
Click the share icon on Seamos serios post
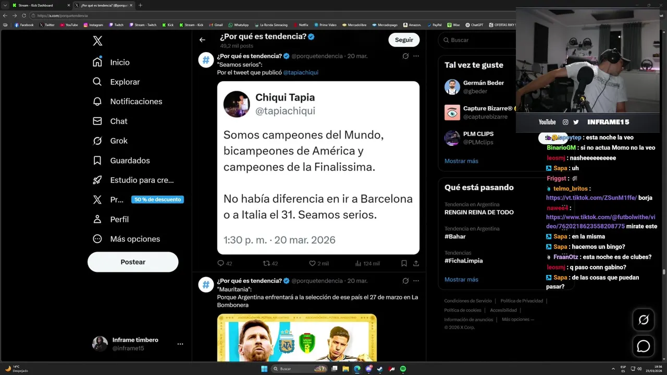416,264
